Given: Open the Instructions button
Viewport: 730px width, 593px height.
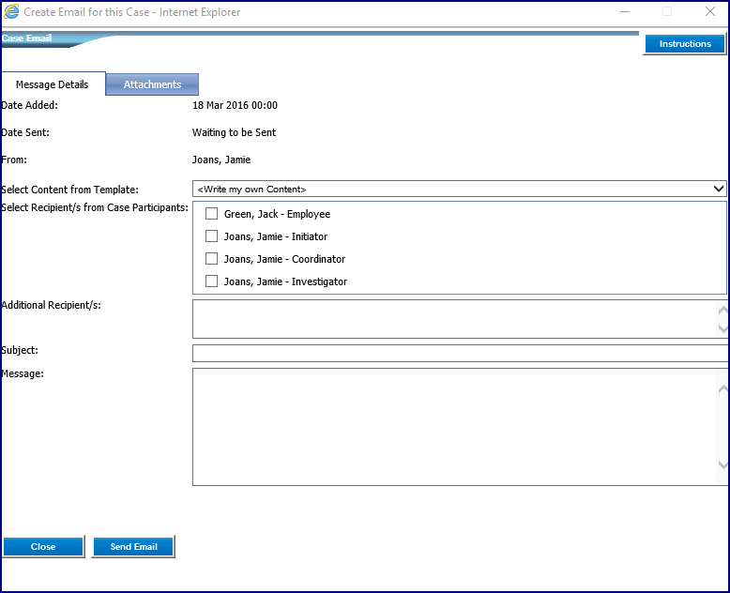Looking at the screenshot, I should coord(685,44).
